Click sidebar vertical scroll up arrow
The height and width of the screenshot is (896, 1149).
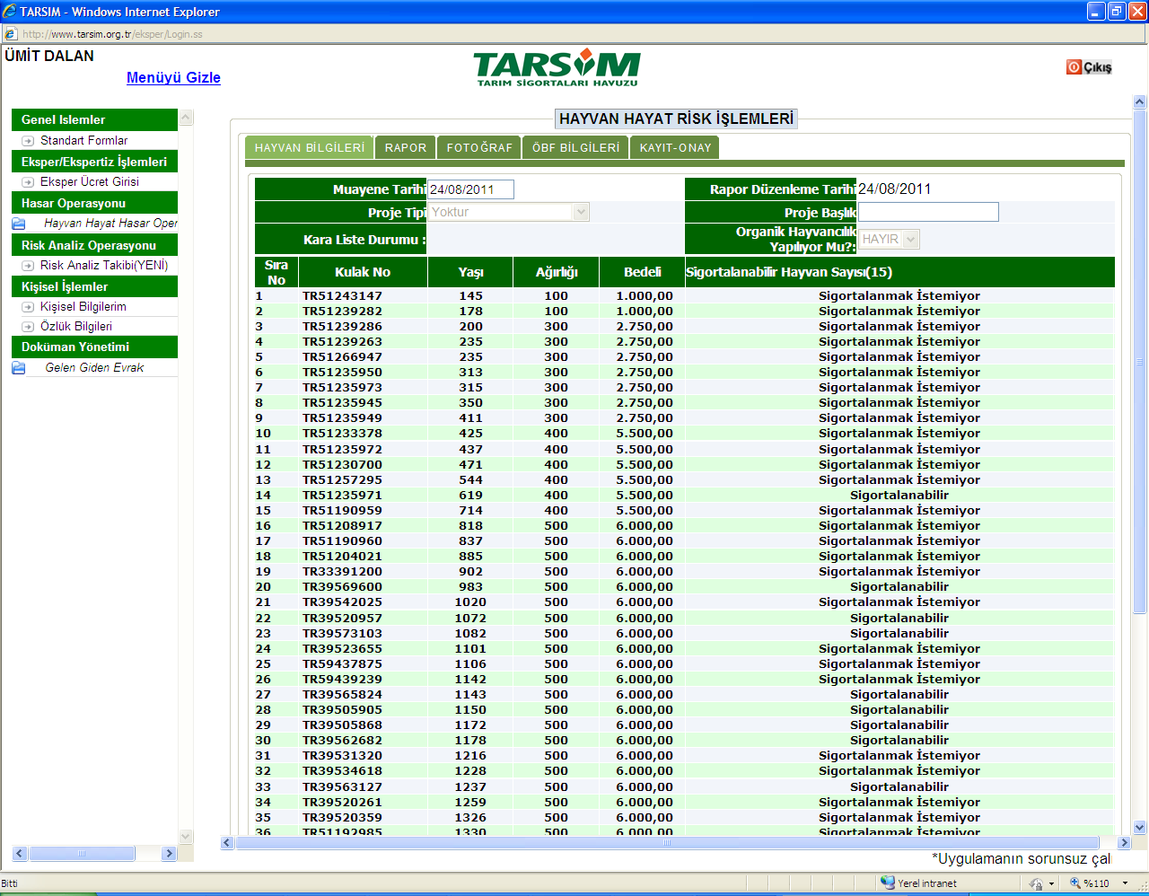186,118
